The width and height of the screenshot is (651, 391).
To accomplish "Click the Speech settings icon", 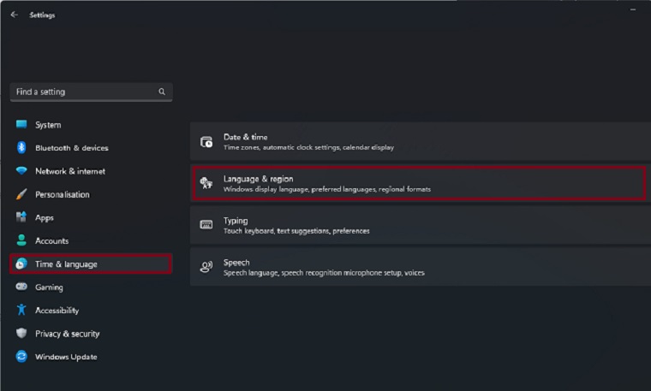I will click(206, 267).
